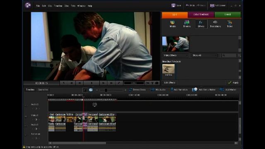The height and width of the screenshot is (149, 265).
Task: Click the Apply button
Action: [x=233, y=83]
